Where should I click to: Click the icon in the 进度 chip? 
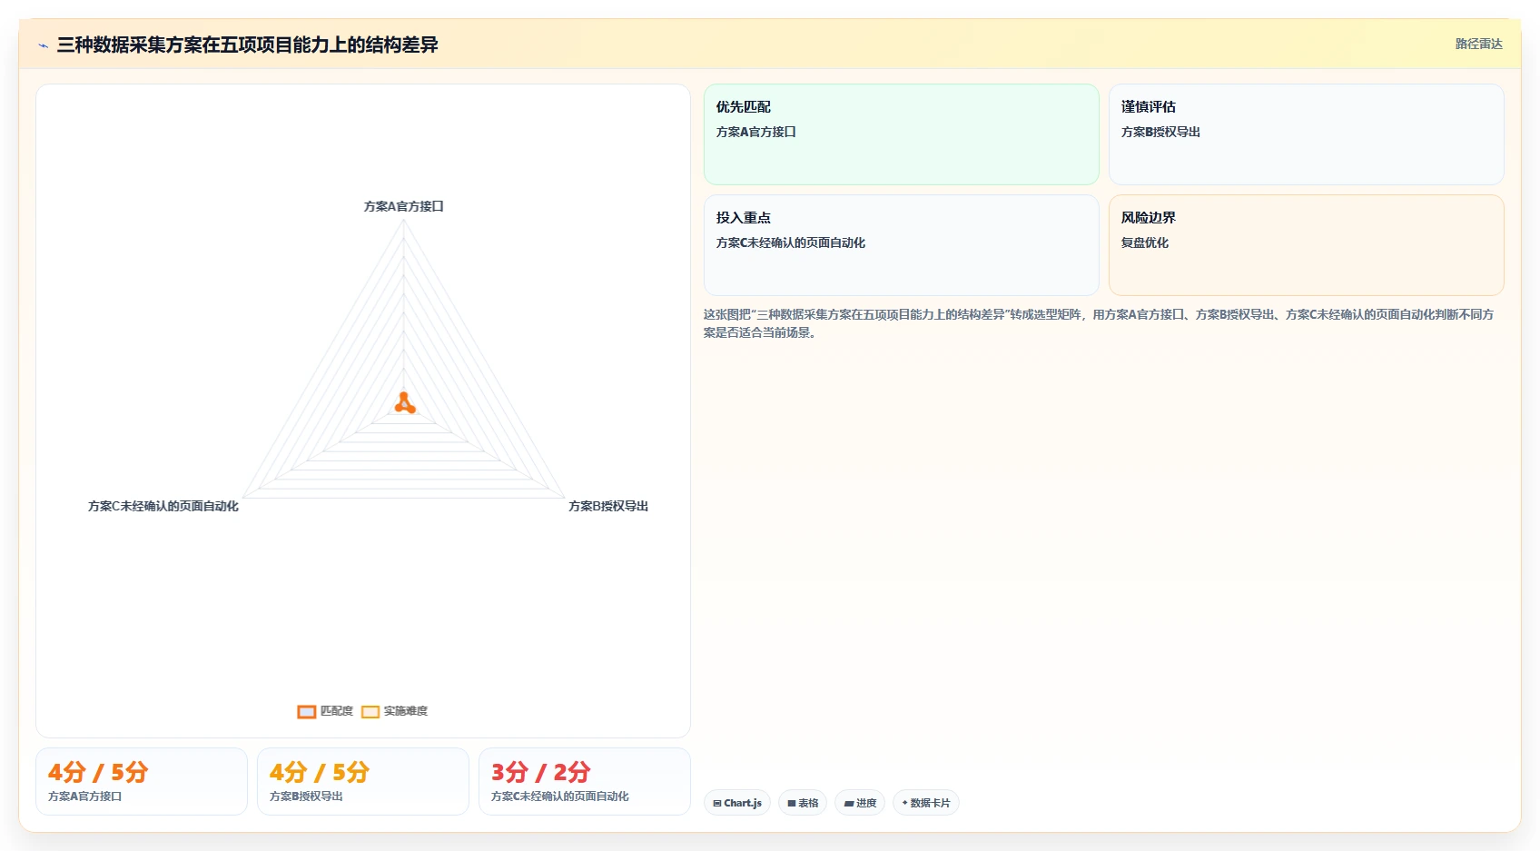click(848, 803)
